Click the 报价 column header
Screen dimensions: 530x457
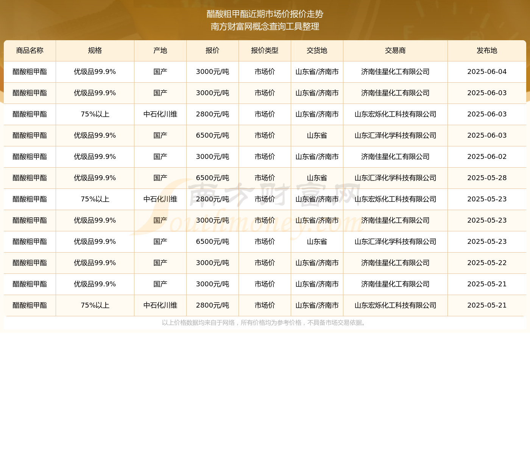[213, 50]
